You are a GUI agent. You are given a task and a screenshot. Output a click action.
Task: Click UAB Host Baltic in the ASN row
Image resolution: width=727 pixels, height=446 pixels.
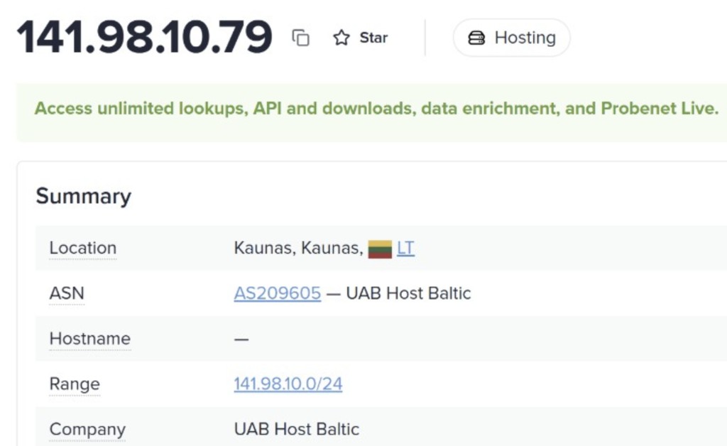(x=408, y=293)
